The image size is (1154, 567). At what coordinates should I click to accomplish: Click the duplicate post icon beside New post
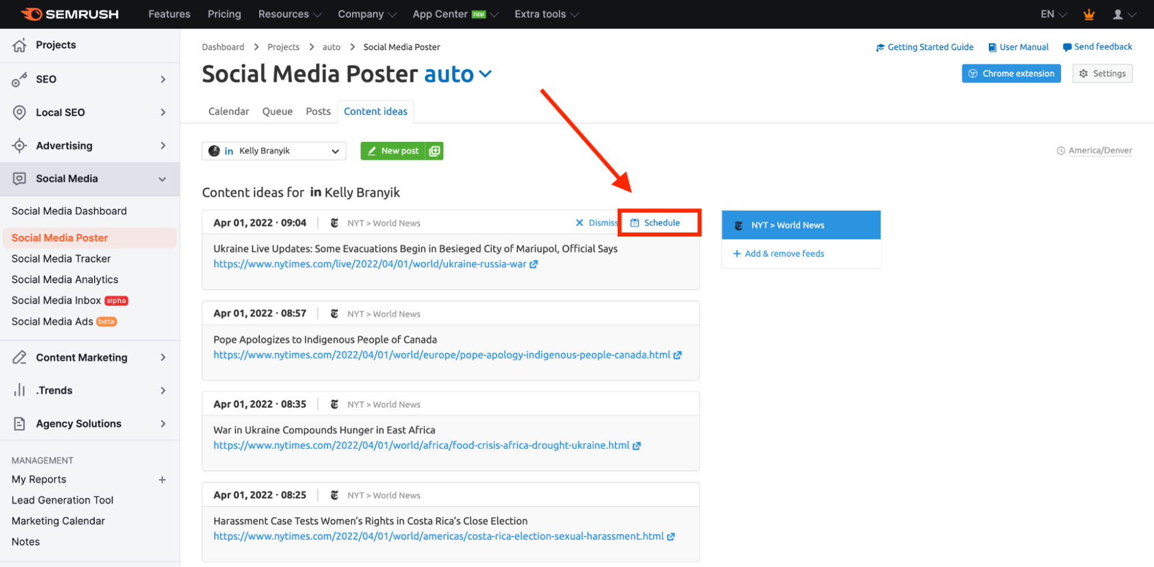pyautogui.click(x=435, y=151)
